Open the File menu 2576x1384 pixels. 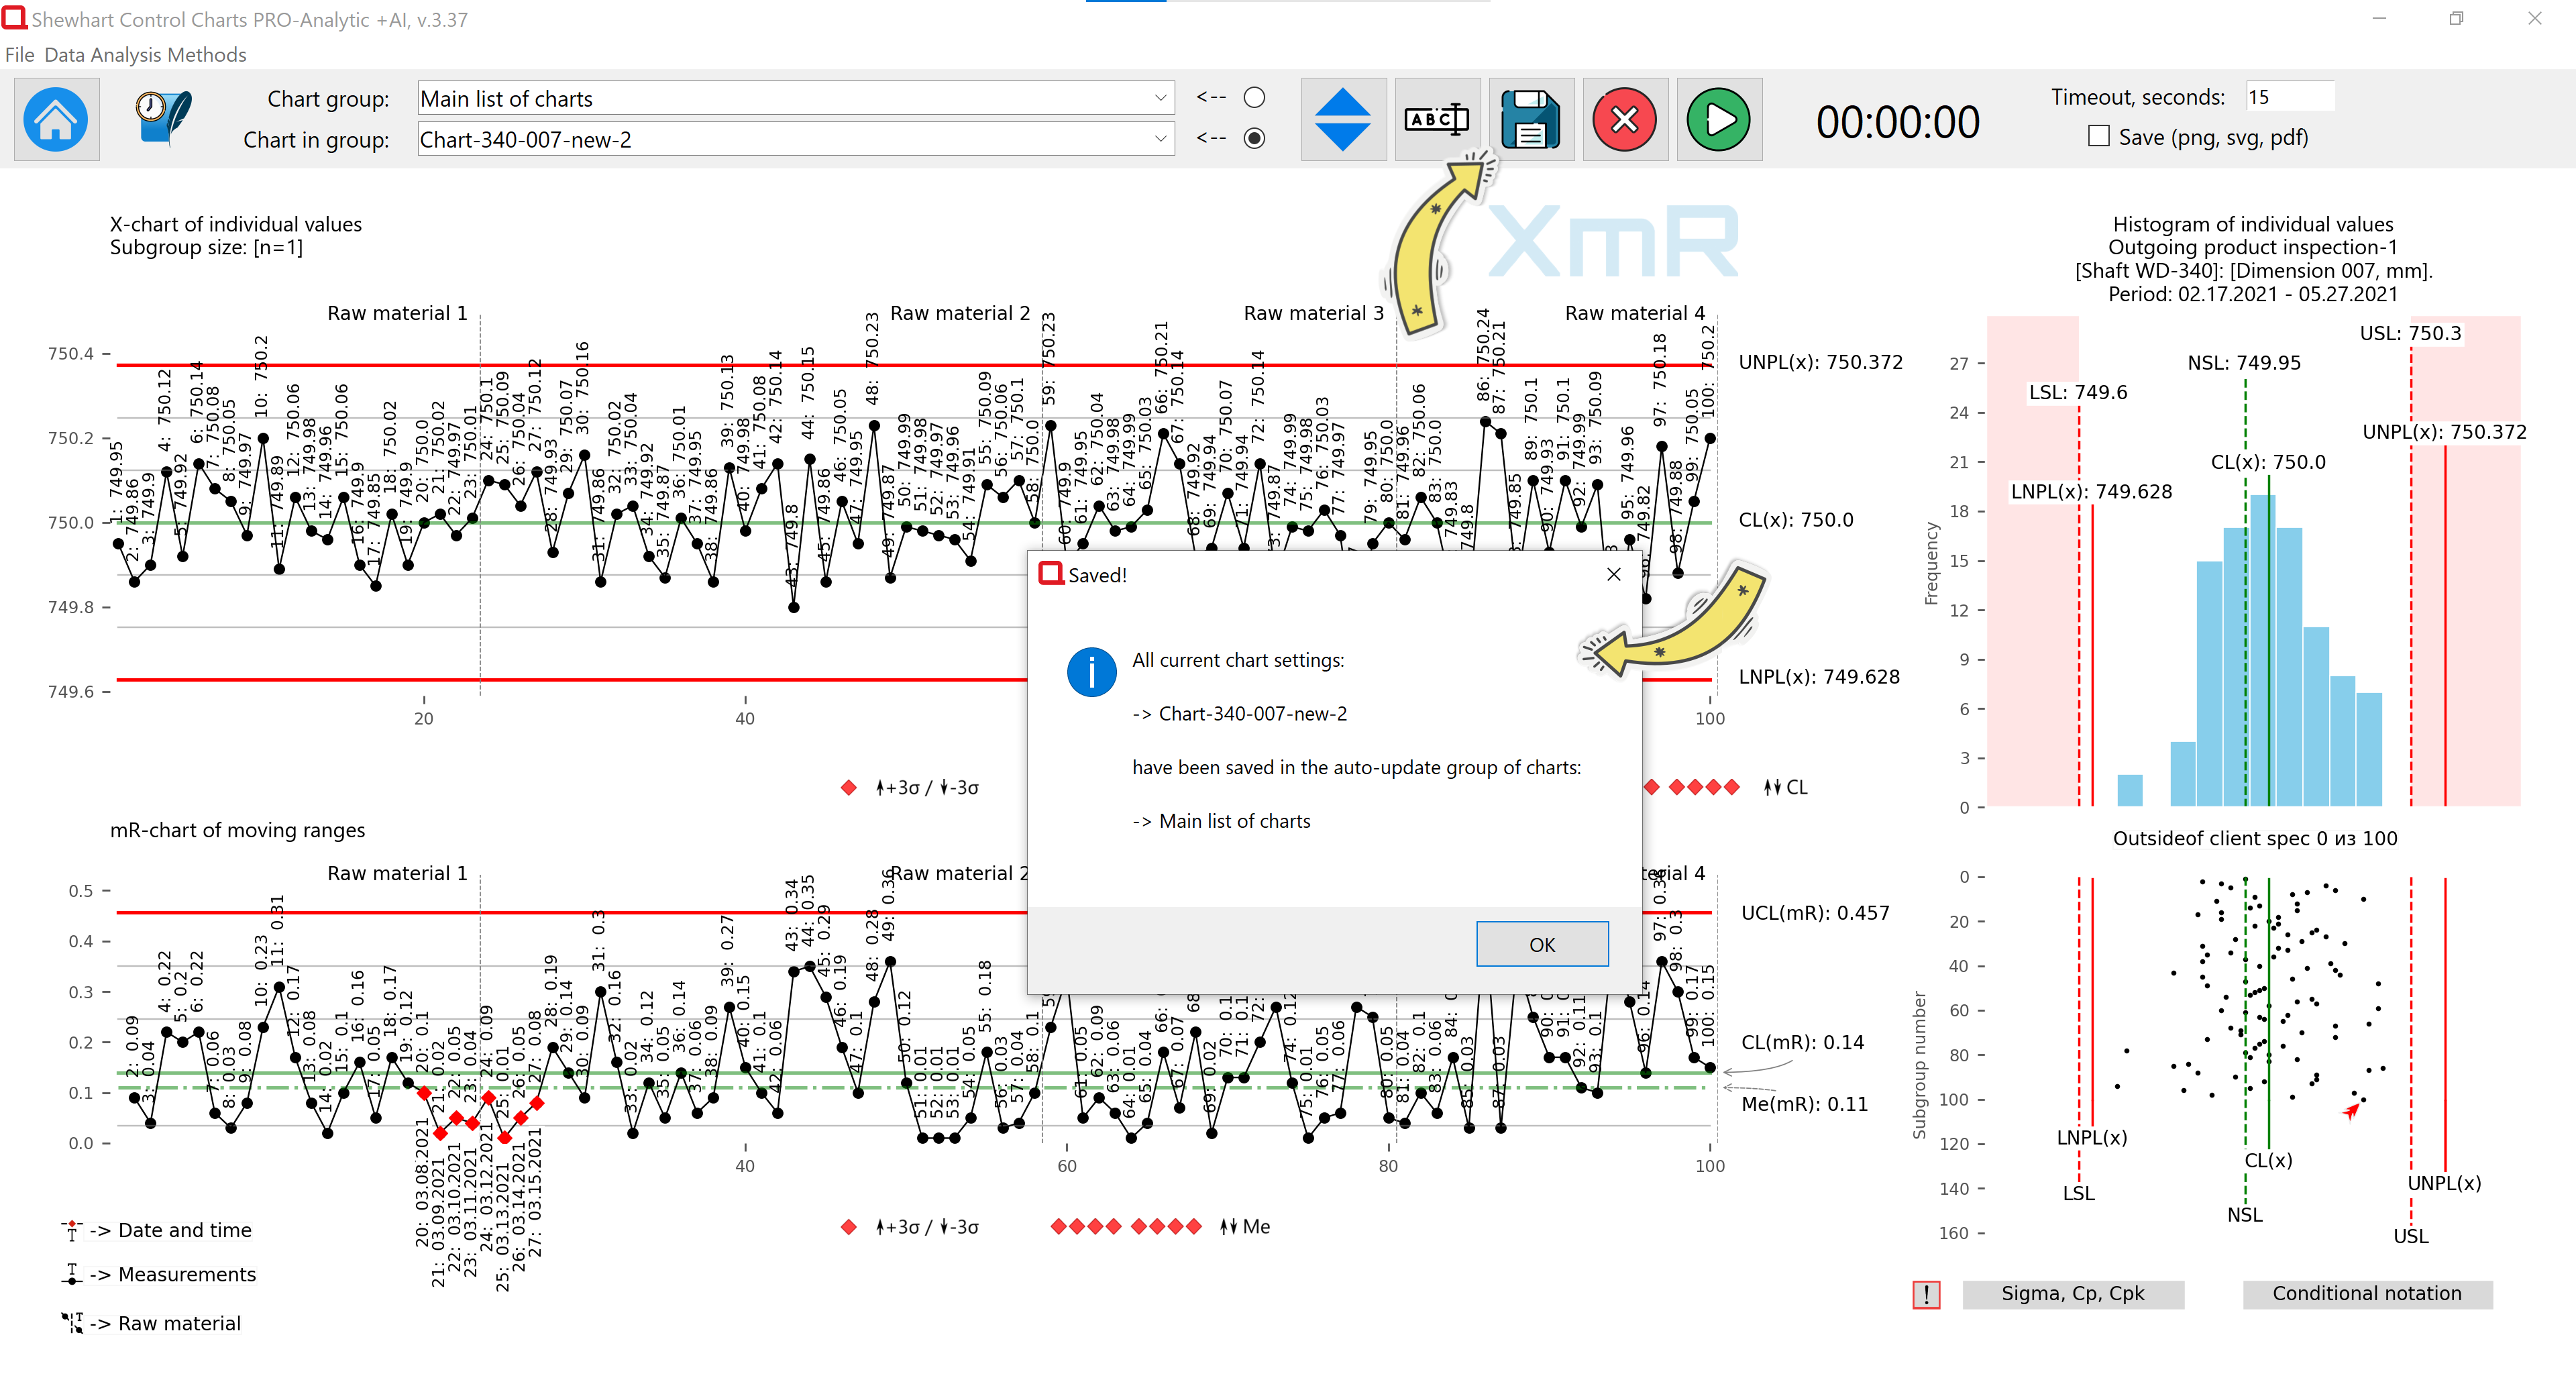tap(19, 55)
